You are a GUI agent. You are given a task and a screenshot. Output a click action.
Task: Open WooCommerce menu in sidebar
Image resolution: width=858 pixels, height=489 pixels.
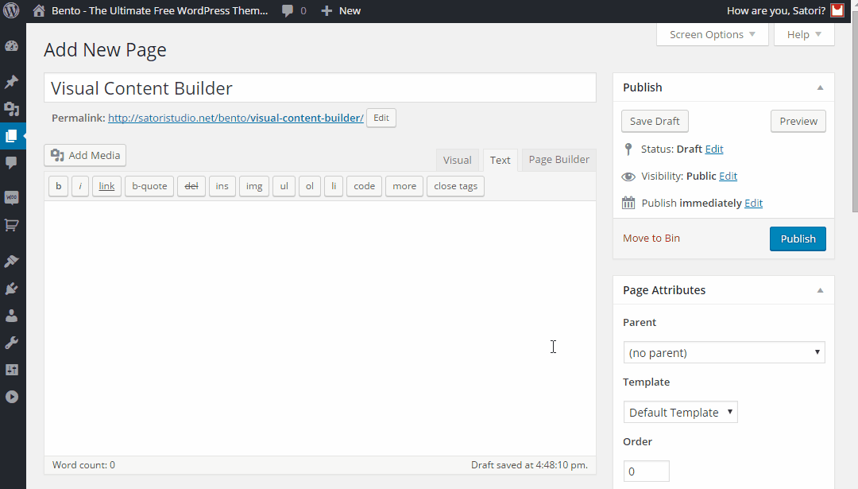[11, 197]
